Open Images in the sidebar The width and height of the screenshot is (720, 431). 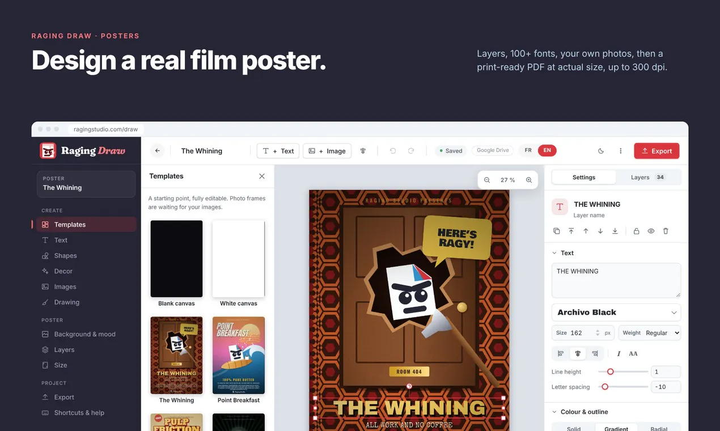(x=86, y=287)
